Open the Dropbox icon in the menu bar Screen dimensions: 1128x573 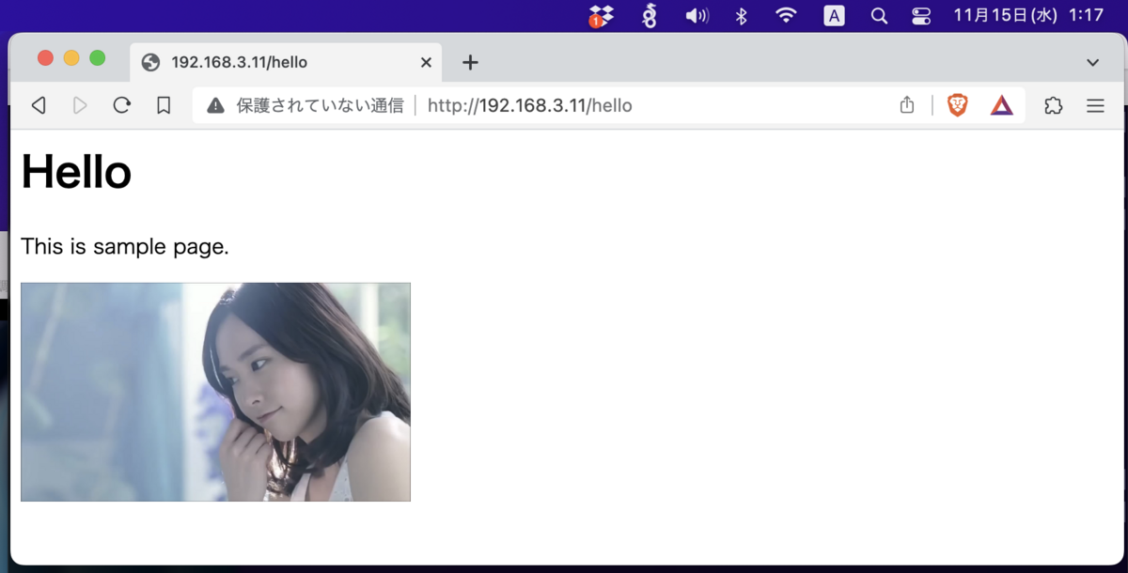click(x=601, y=15)
